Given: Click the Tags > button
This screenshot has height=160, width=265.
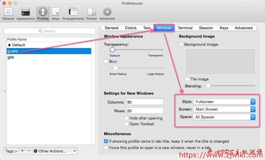Looking at the screenshot, I should 11,151.
